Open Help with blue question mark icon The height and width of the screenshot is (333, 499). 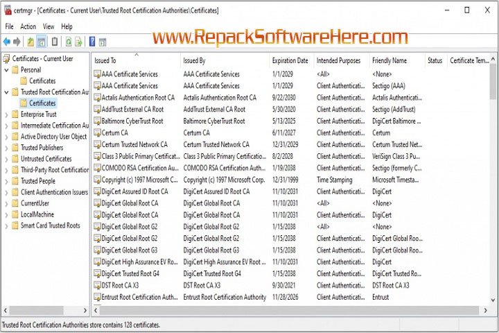click(92, 42)
